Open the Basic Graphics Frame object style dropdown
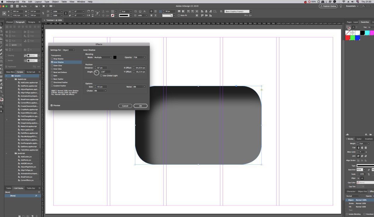The image size is (374, 217). (x=250, y=11)
